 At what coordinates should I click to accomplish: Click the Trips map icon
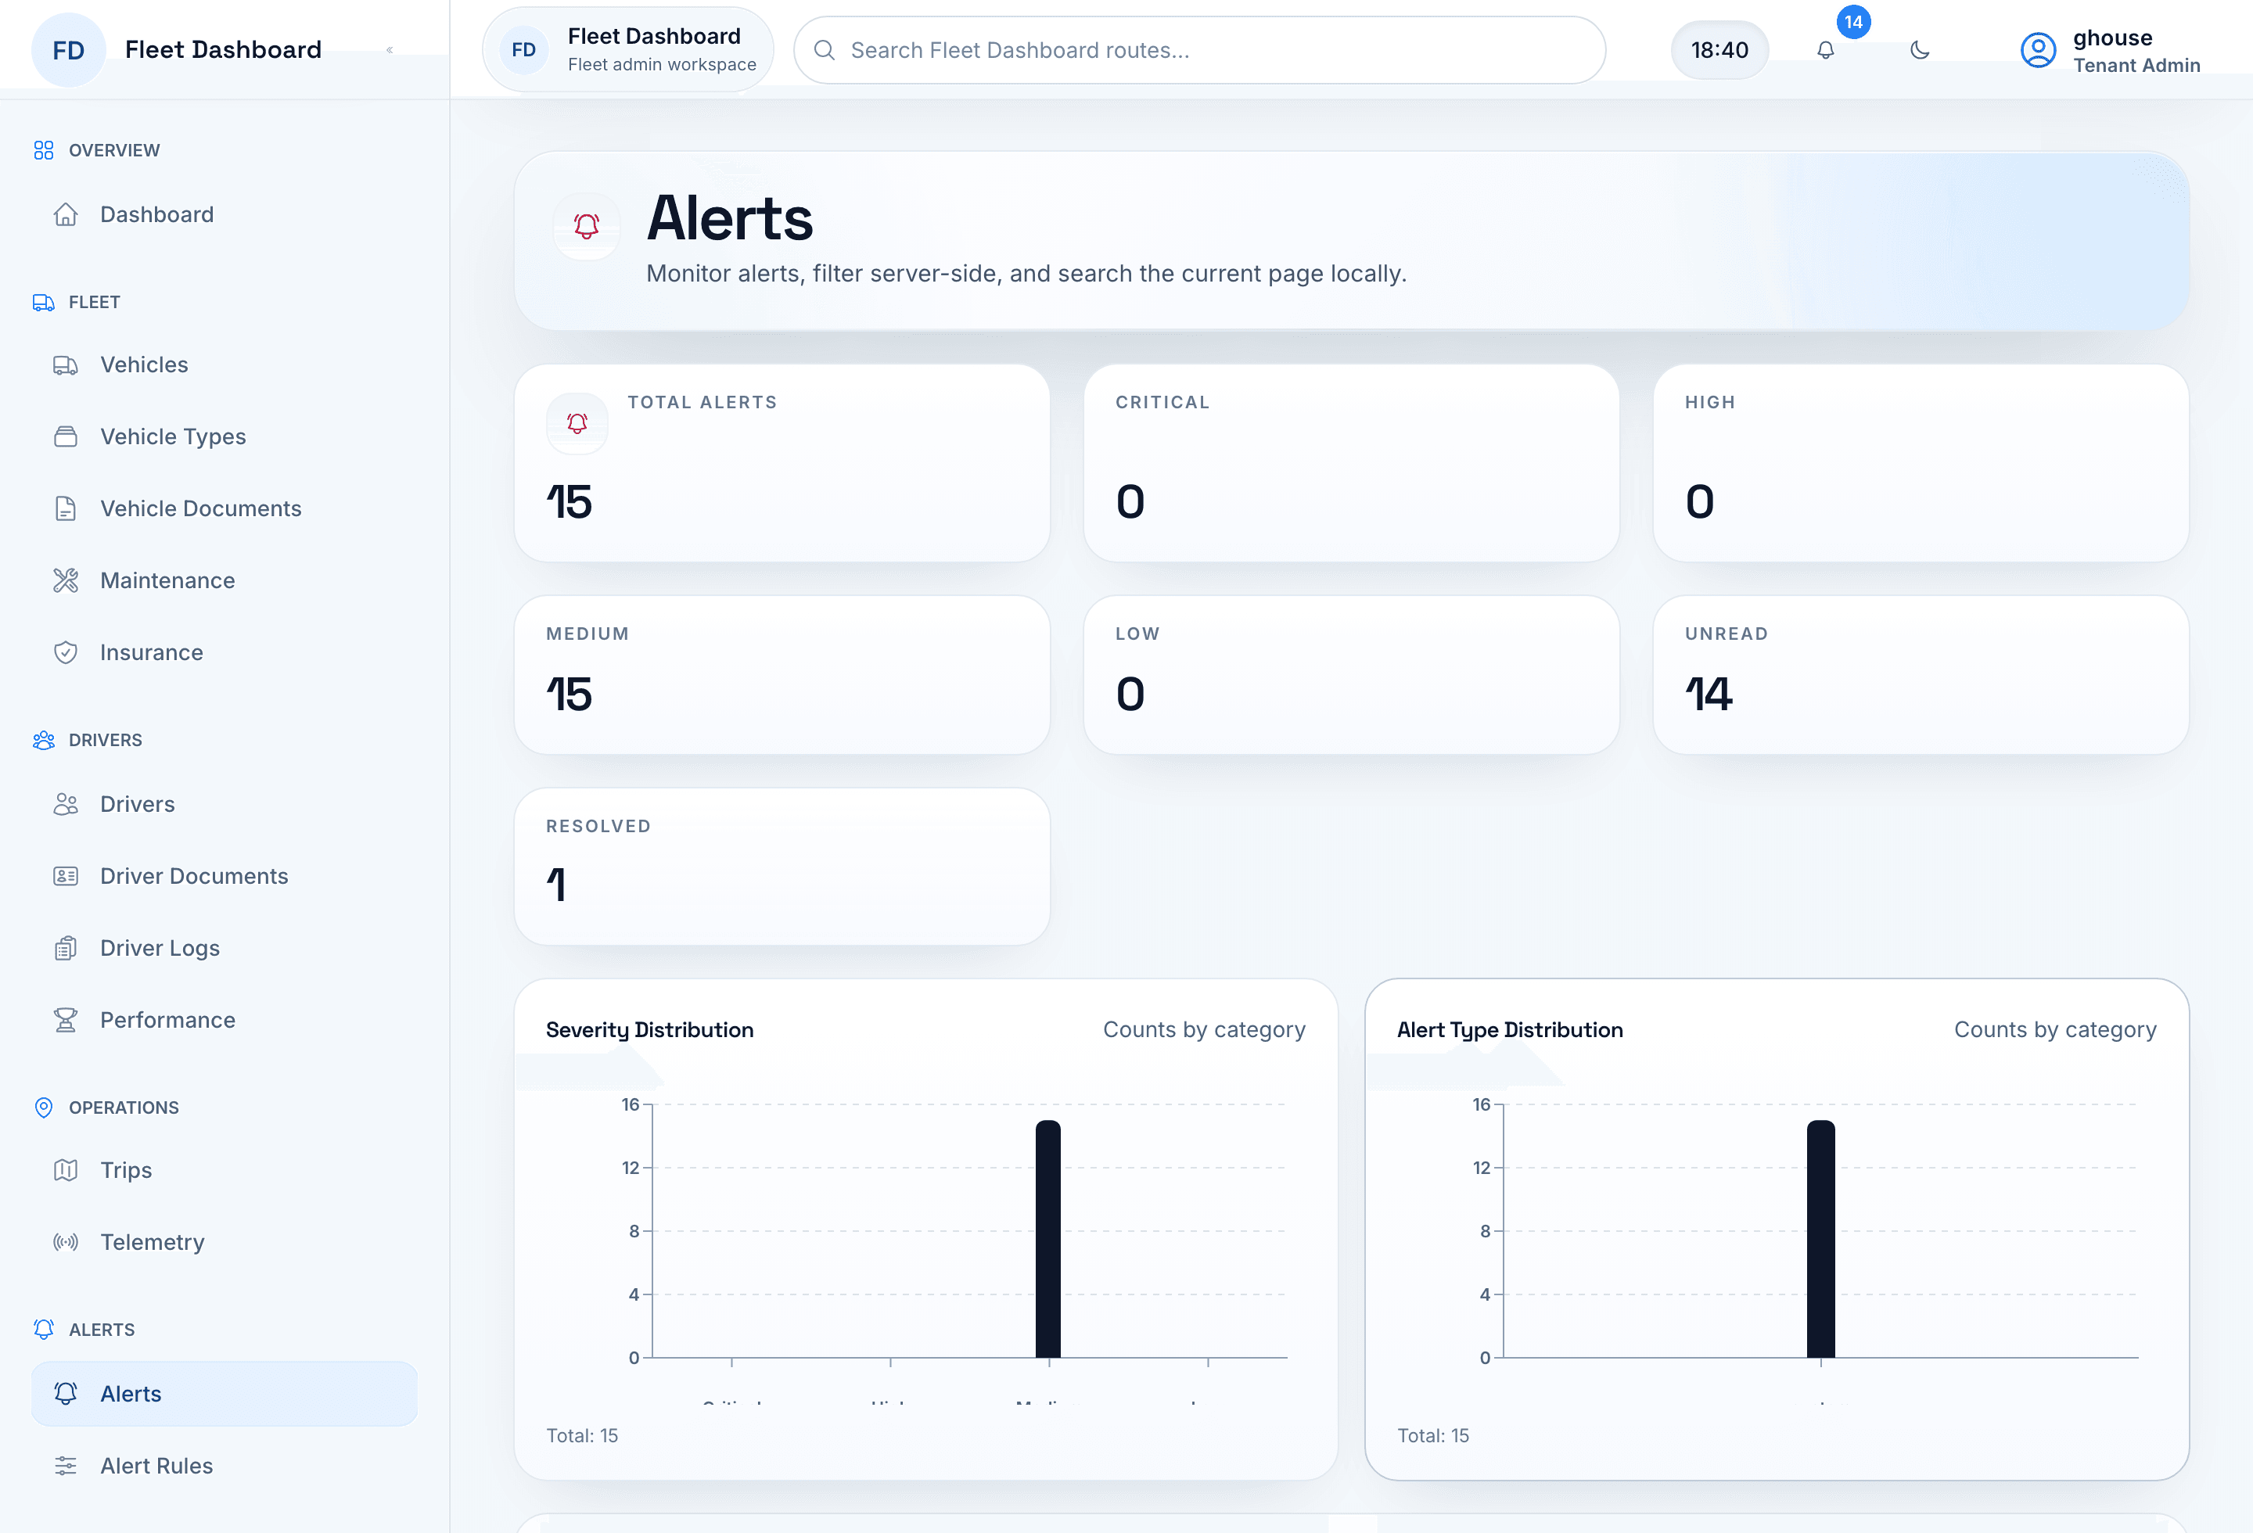pyautogui.click(x=65, y=1169)
